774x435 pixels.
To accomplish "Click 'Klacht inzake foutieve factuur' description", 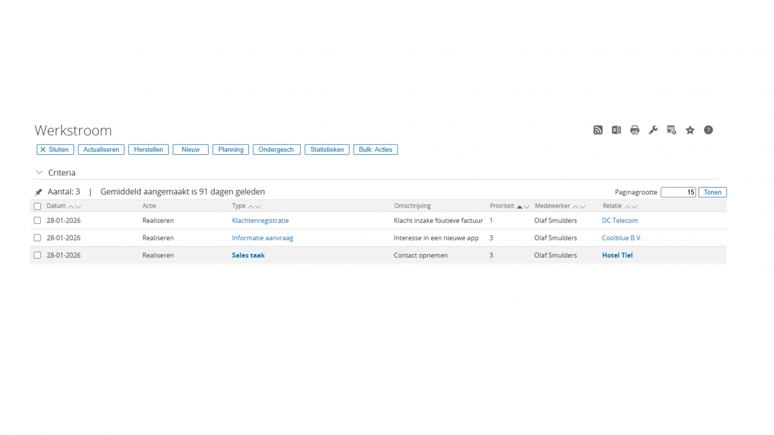I will [x=438, y=220].
